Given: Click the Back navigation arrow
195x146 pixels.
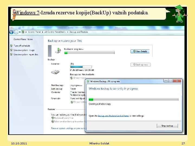Looking at the screenshot, I should pyautogui.click(x=11, y=32).
